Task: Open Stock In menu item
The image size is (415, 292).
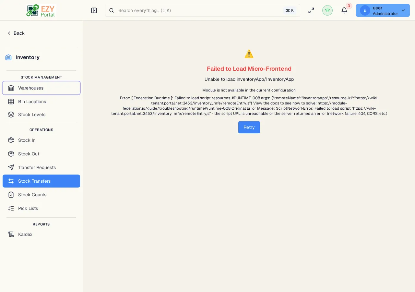Action: (41, 140)
